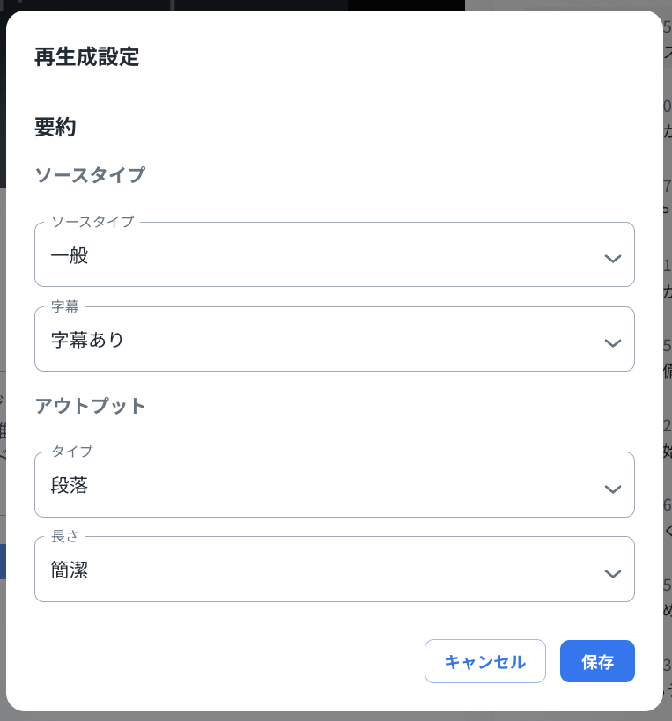Click the 要約 section heading
Viewport: 672px width, 721px height.
point(55,128)
